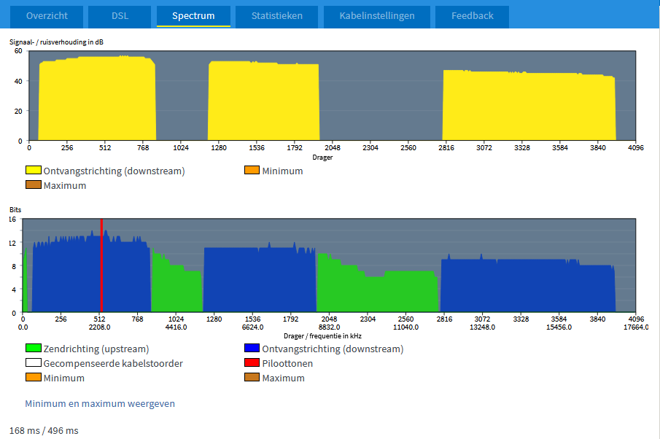Switch to the DSL tab

coord(119,16)
